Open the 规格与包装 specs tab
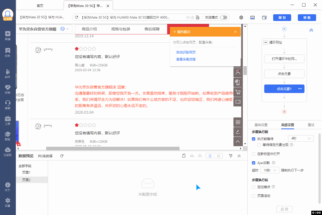322x215 pixels. (121, 29)
